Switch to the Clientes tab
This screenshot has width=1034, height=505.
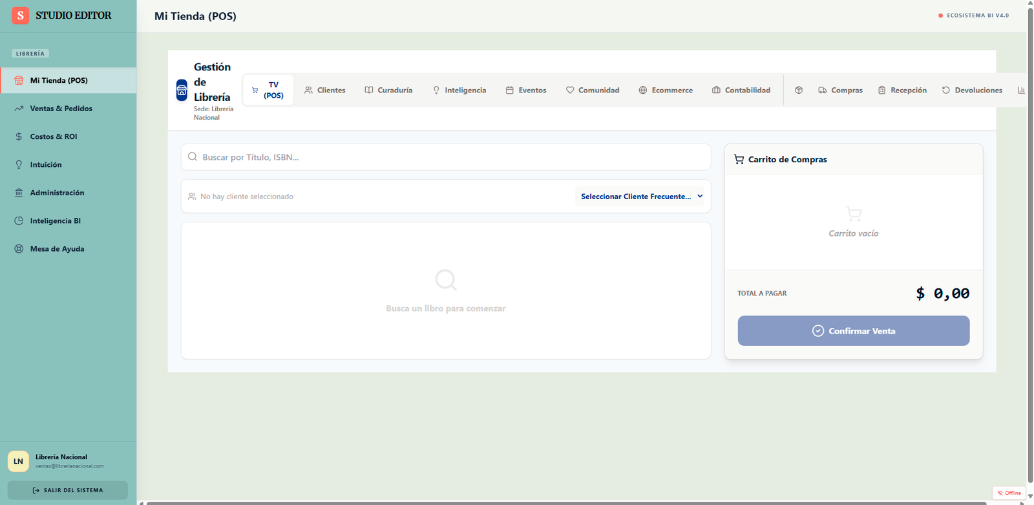coord(325,90)
